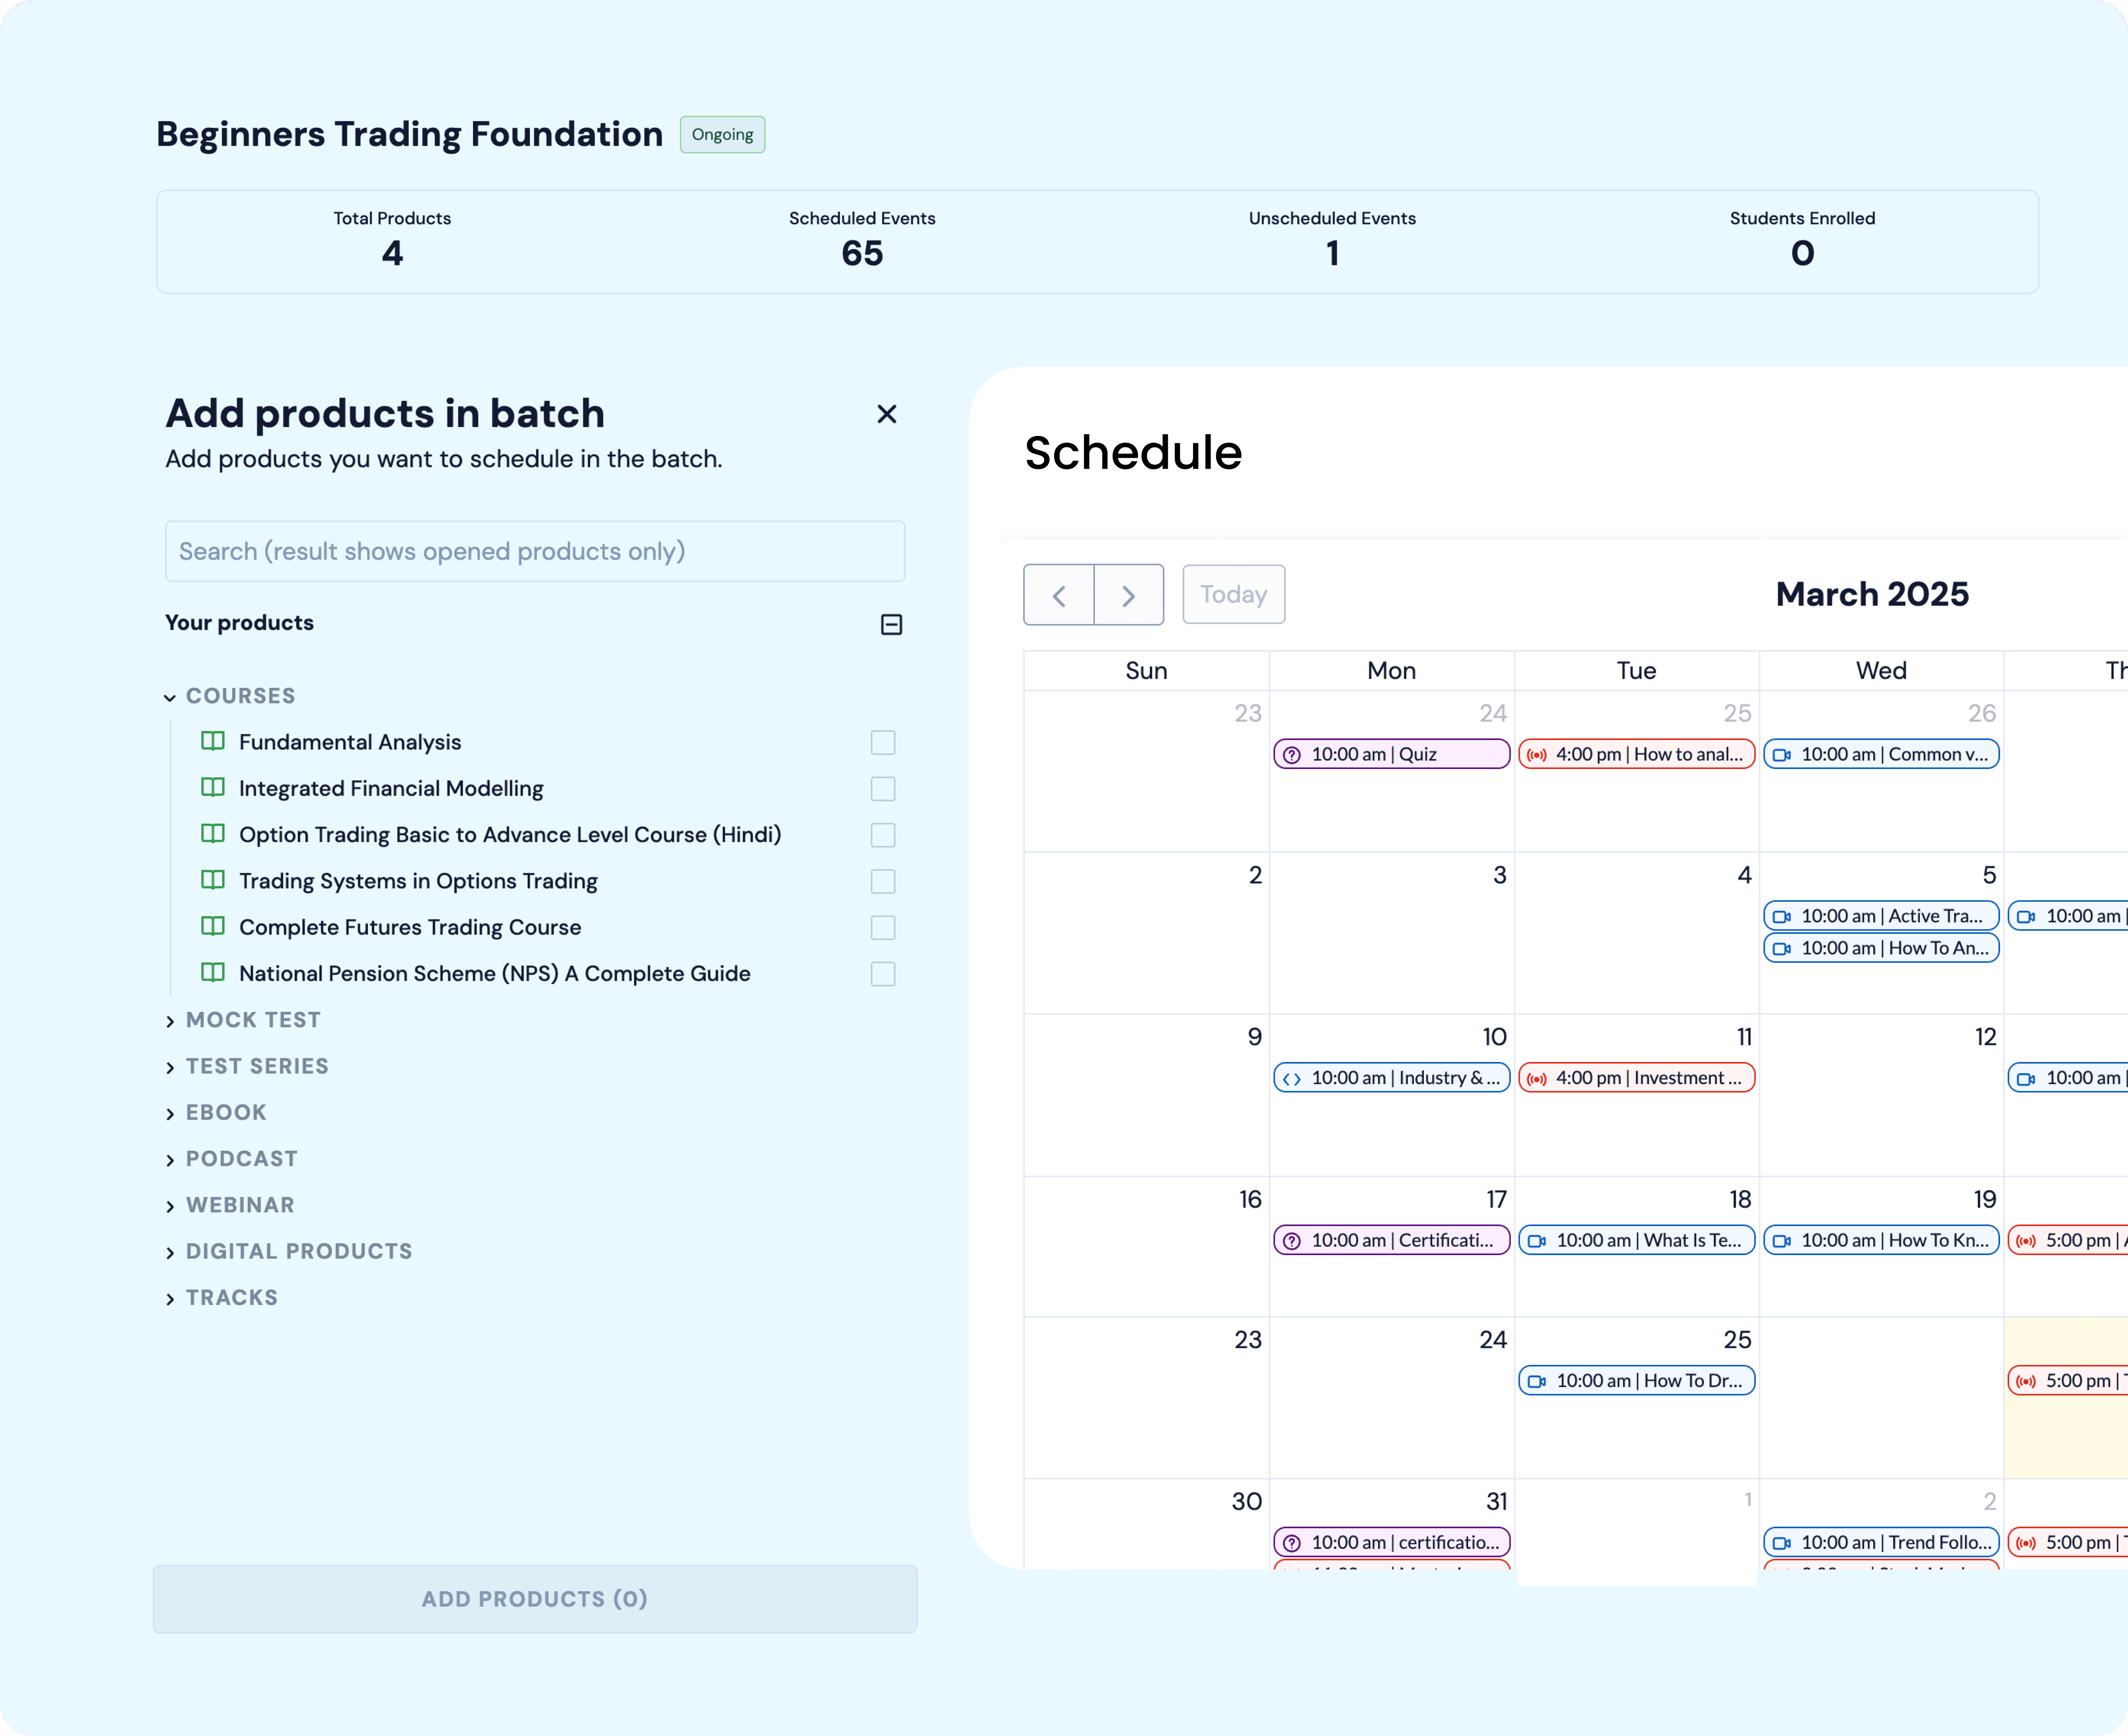Click the collapse-all icon beside Your products
2128x1736 pixels.
coord(891,625)
